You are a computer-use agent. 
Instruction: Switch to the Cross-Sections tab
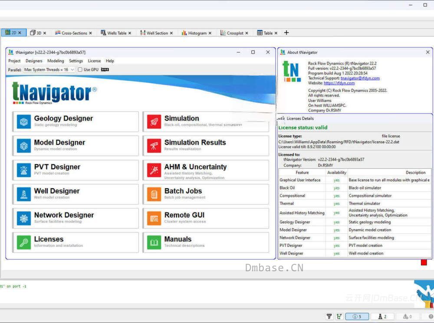(73, 33)
